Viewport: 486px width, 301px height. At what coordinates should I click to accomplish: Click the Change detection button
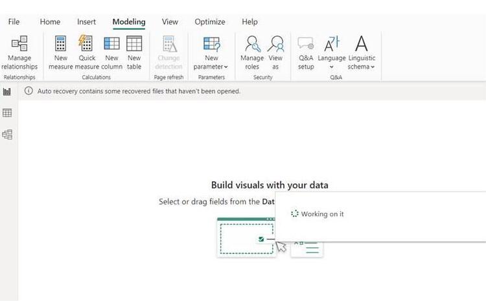pos(168,52)
